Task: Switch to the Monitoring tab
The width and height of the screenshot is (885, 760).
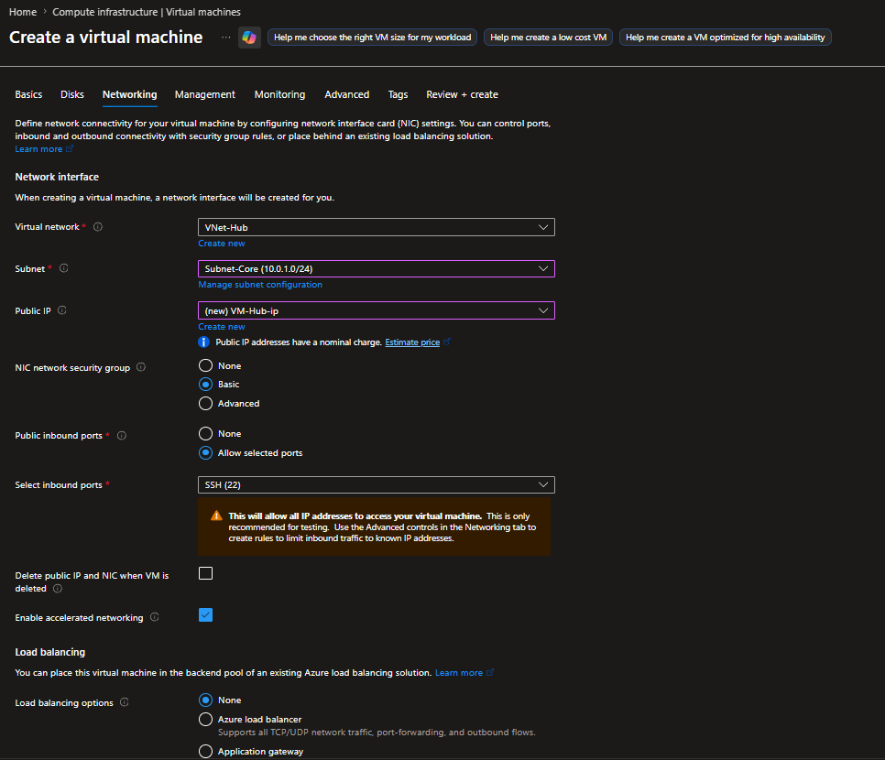Action: (280, 94)
